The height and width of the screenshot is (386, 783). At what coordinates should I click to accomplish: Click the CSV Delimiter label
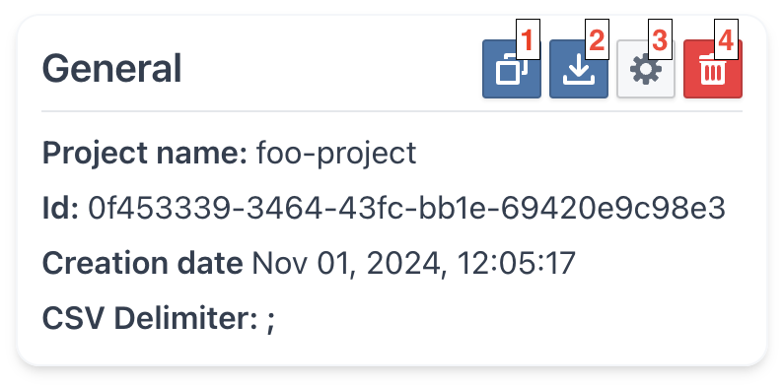tap(150, 318)
